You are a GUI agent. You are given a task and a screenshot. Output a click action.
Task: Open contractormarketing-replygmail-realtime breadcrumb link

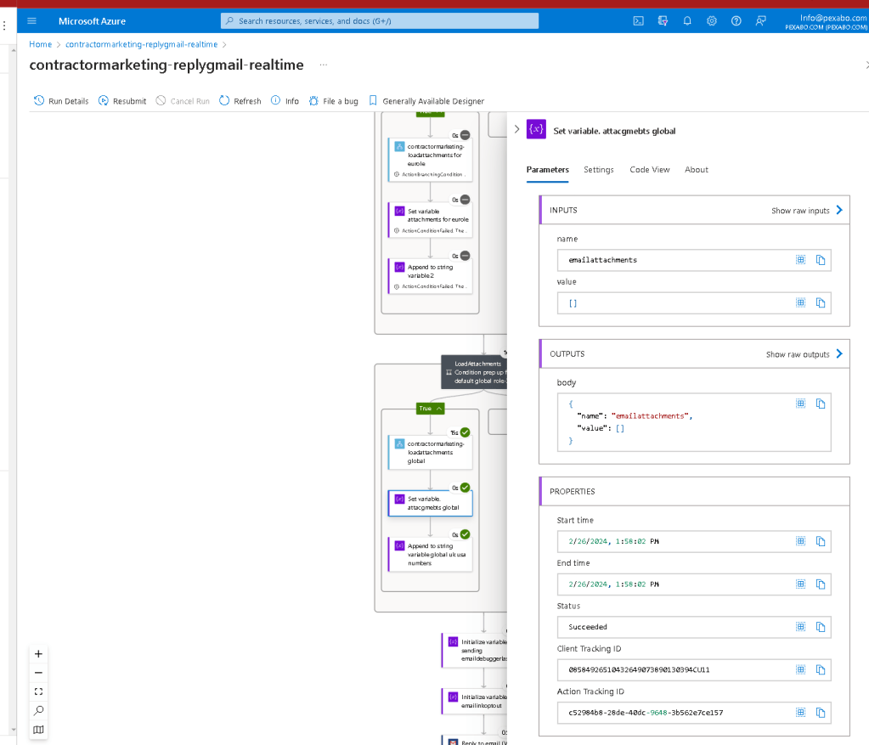pyautogui.click(x=141, y=44)
